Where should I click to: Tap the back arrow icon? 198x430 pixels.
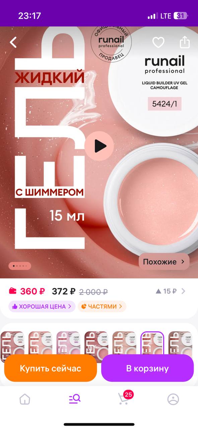[13, 42]
